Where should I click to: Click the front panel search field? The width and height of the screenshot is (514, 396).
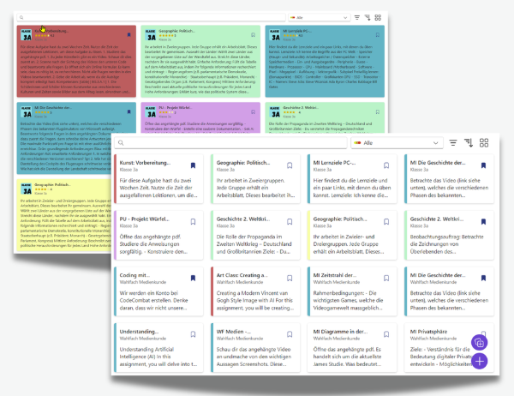[x=230, y=143]
